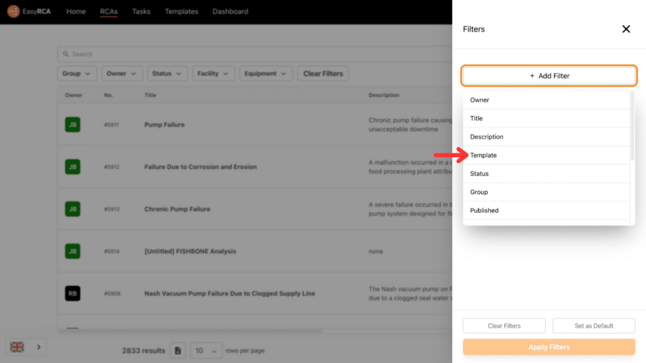Screen dimensions: 646x363
Task: Focus the Search input field
Action: (x=255, y=54)
